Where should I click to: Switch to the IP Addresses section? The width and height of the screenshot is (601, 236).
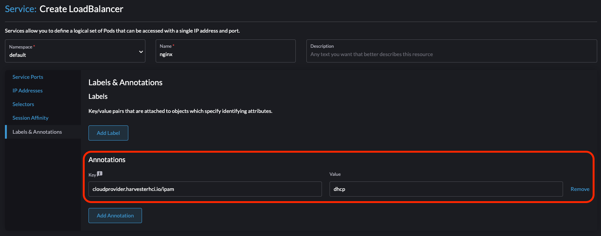[27, 91]
